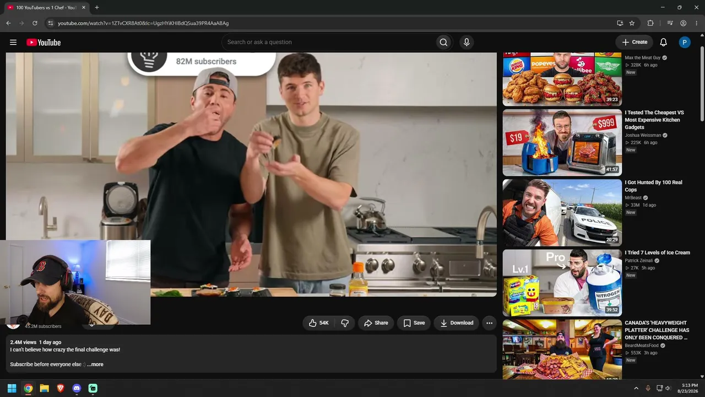Select the browser address bar URL

click(143, 23)
